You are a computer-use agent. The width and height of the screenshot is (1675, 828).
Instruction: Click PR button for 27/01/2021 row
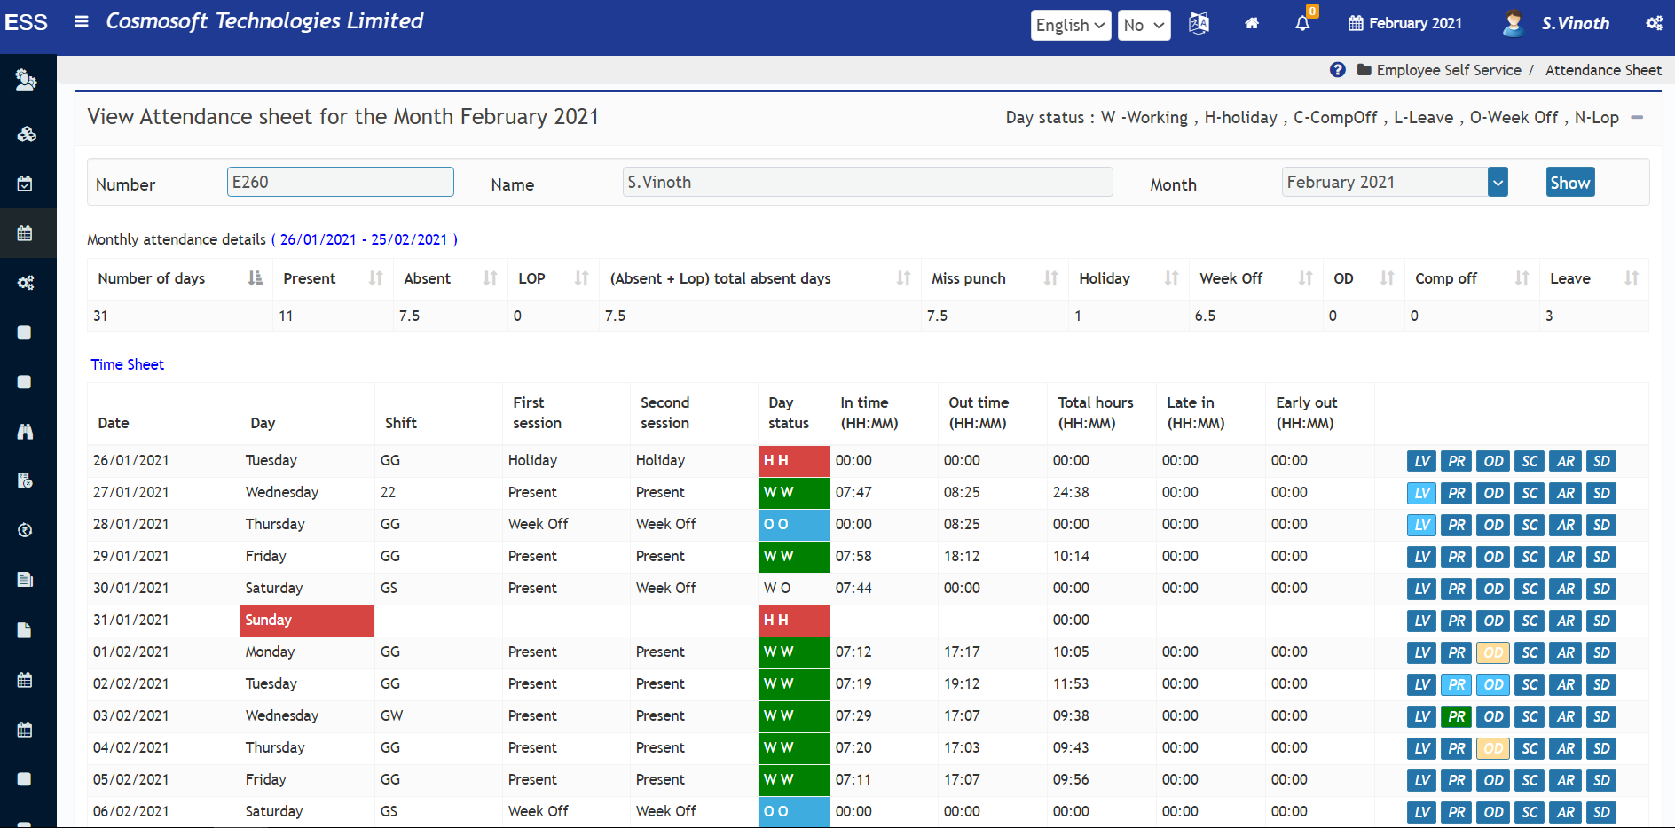(x=1457, y=493)
